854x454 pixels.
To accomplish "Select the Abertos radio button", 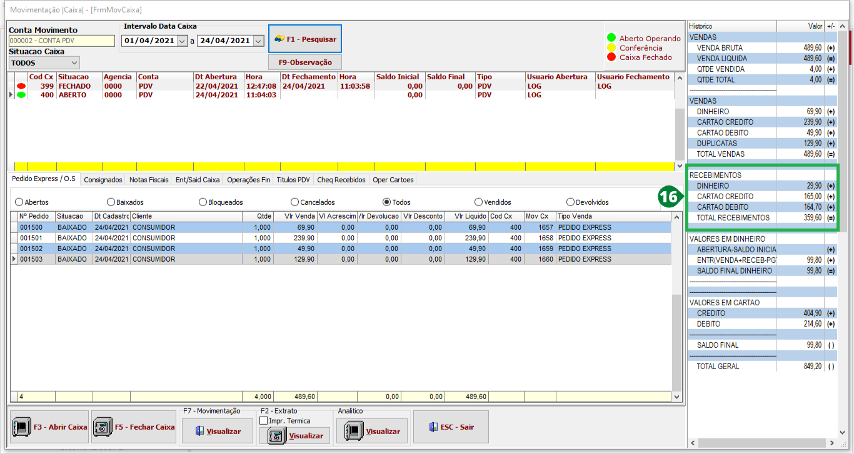I will tap(19, 202).
